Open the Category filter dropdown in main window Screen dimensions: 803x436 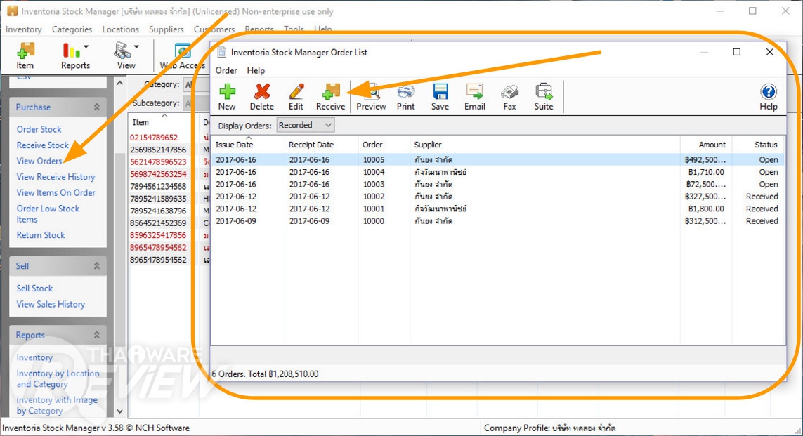click(196, 84)
